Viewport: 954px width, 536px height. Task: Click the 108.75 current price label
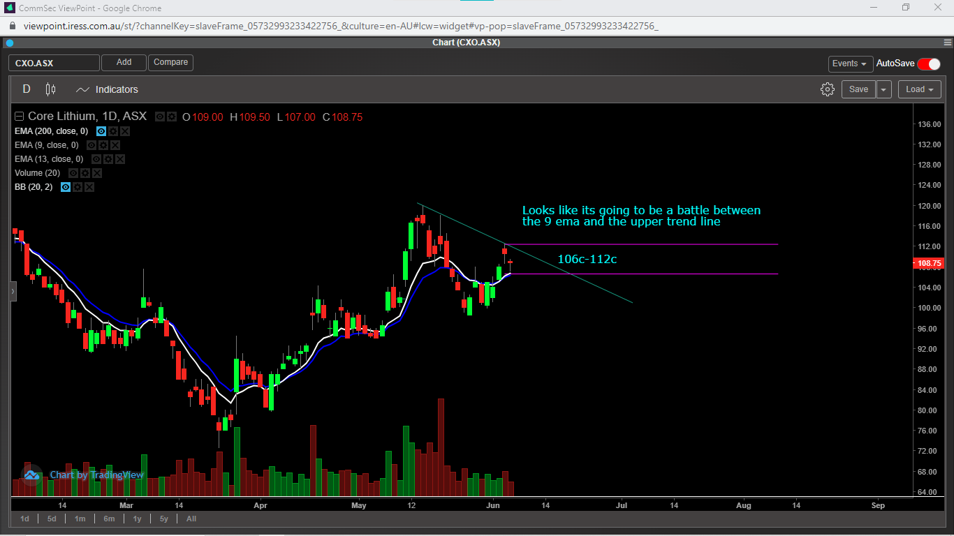coord(927,263)
